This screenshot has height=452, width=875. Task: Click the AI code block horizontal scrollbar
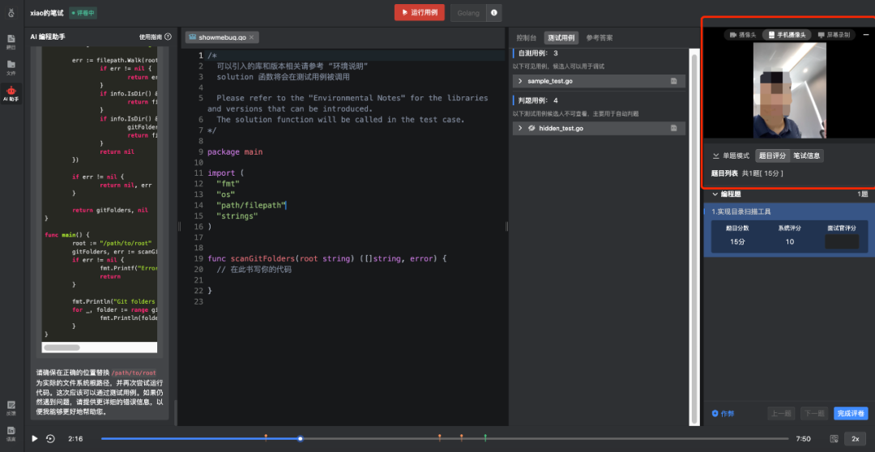tap(62, 347)
